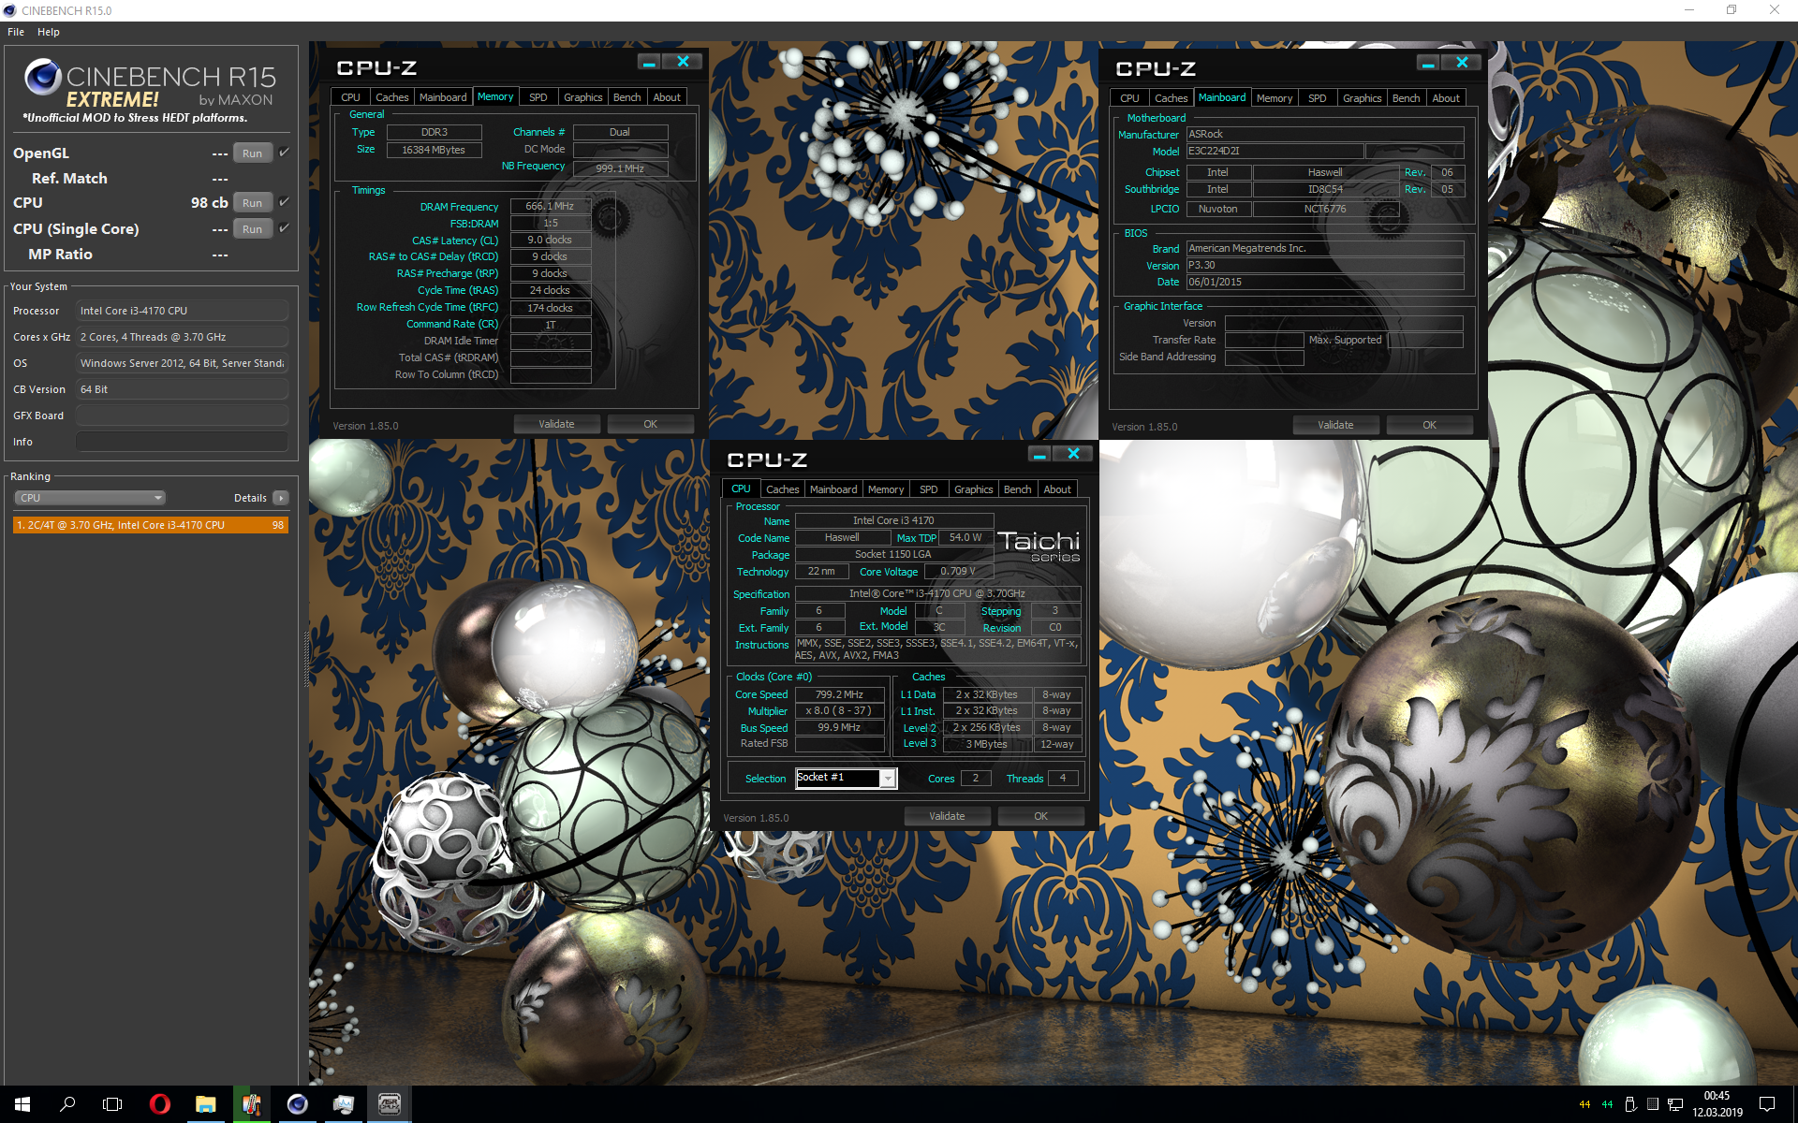Toggle the CPU test checkbox
The height and width of the screenshot is (1123, 1798).
284,201
